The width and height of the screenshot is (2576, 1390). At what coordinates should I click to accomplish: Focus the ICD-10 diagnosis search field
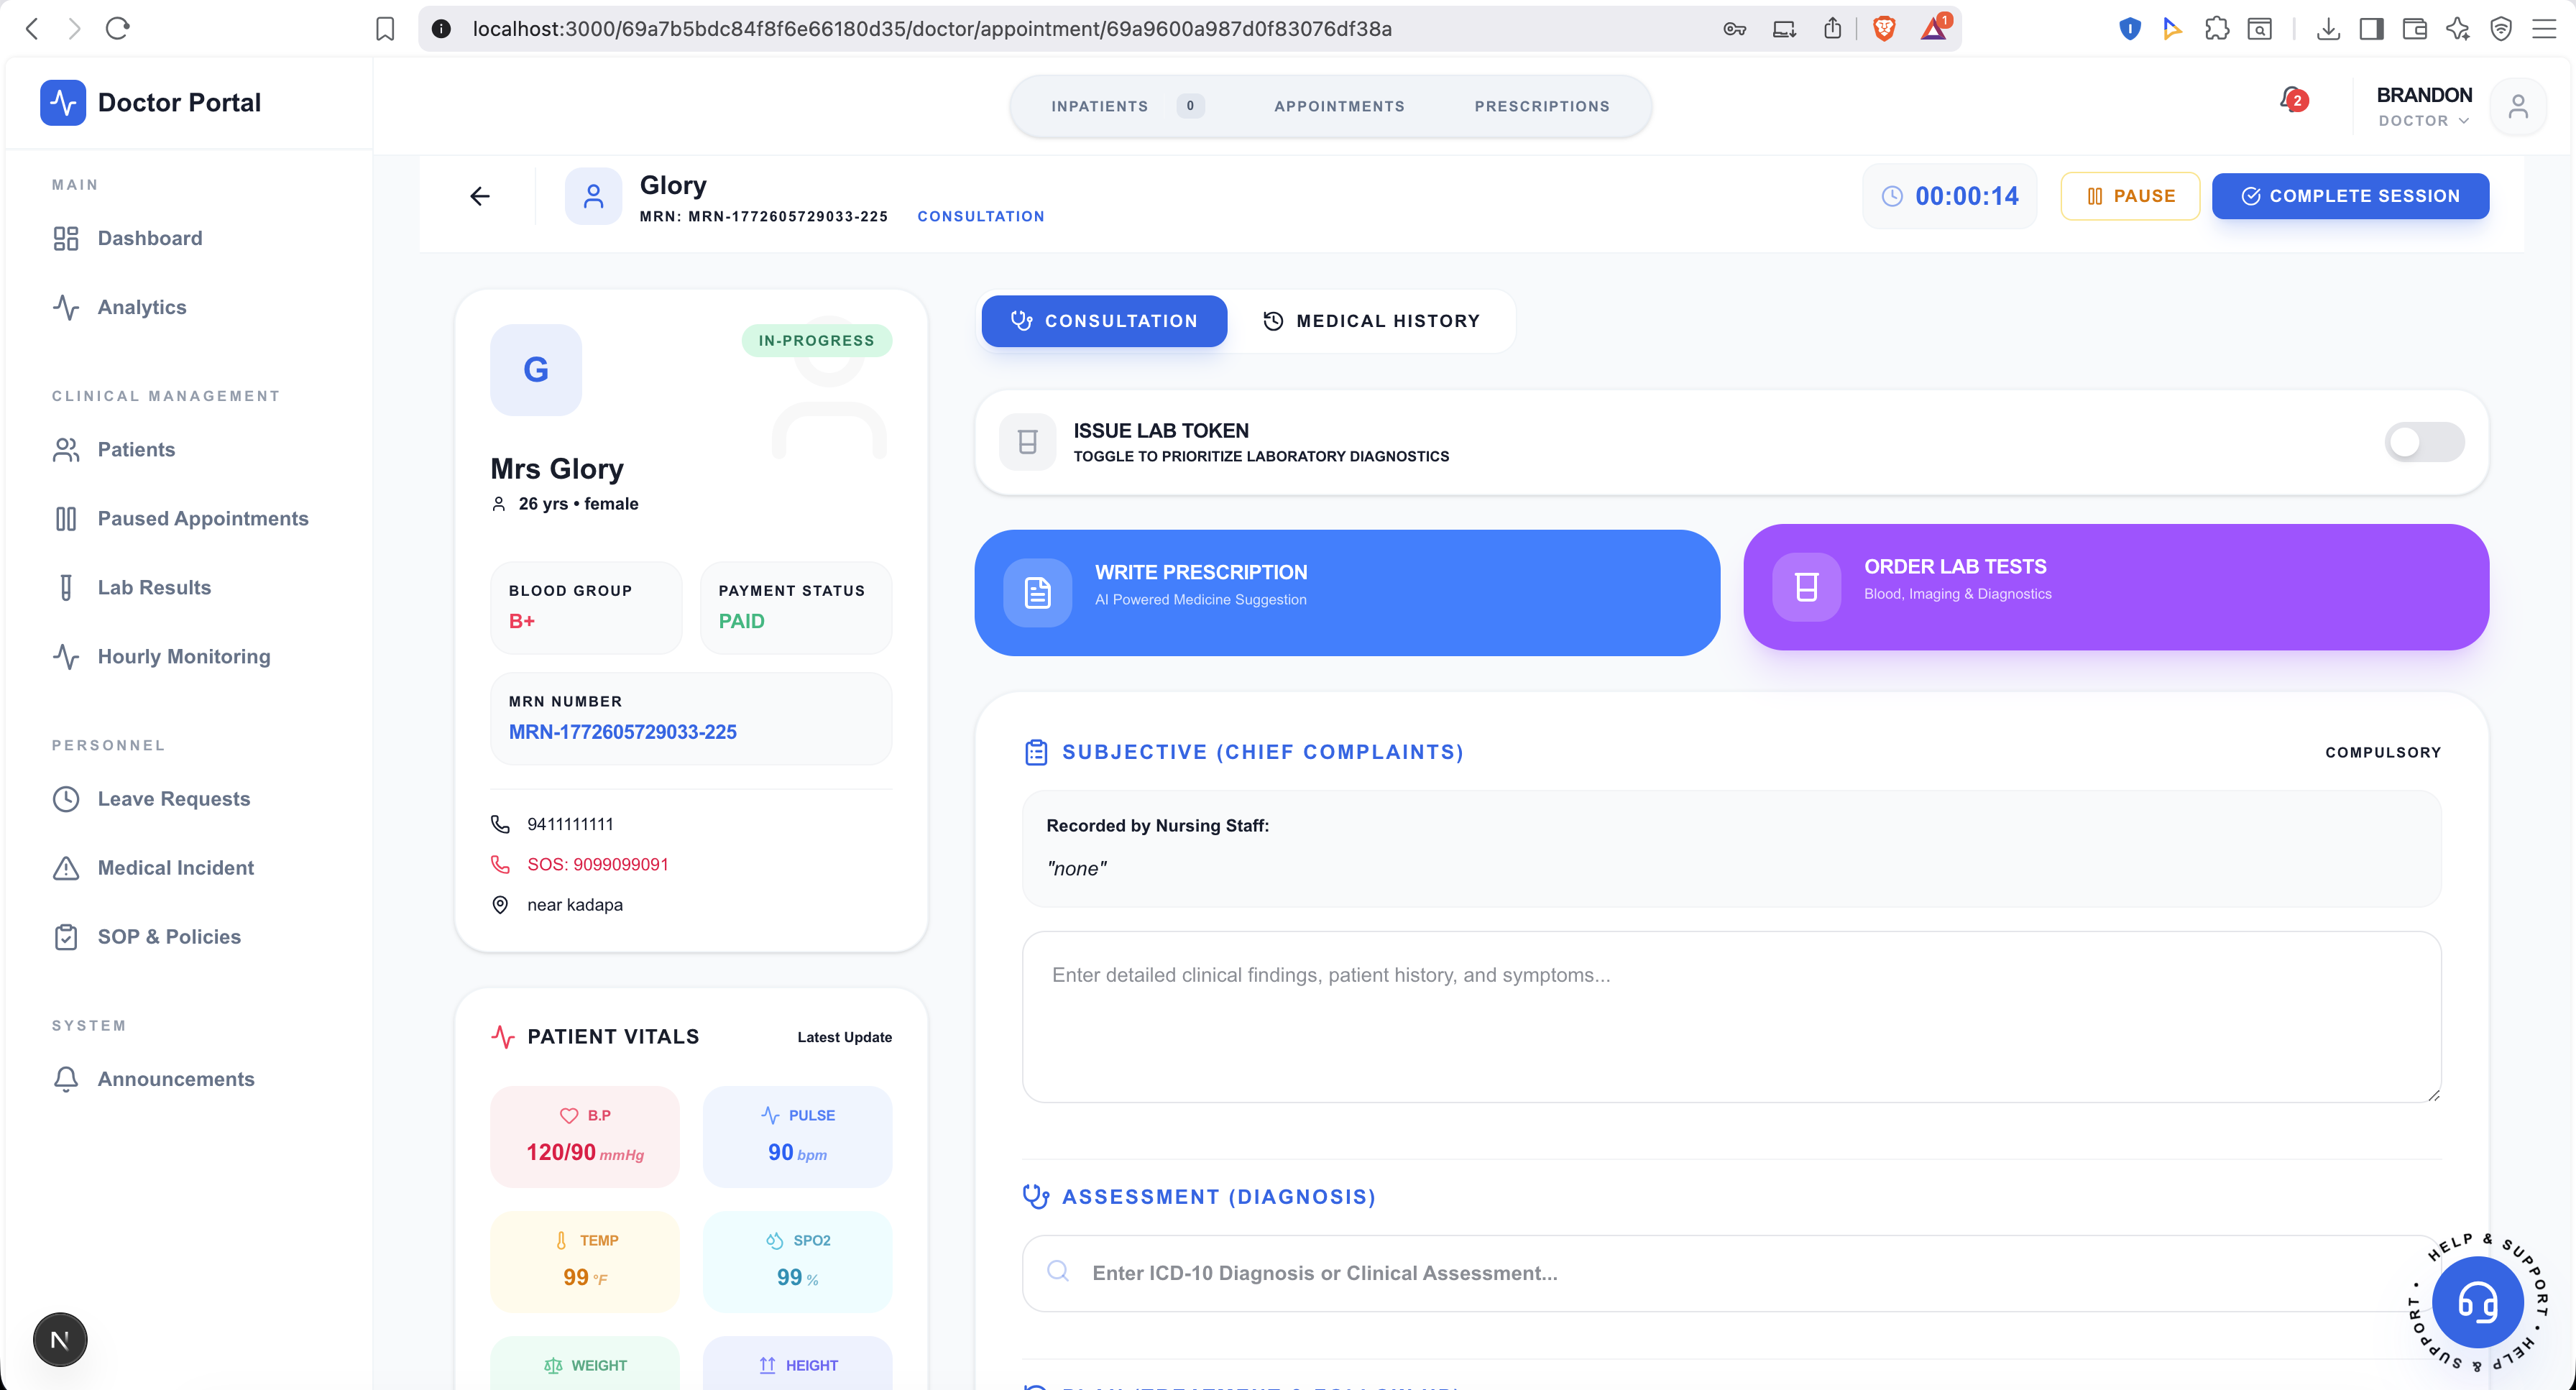click(1730, 1273)
